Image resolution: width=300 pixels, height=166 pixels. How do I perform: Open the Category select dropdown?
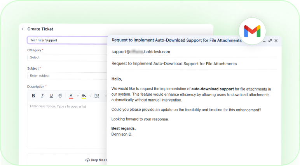[67, 58]
